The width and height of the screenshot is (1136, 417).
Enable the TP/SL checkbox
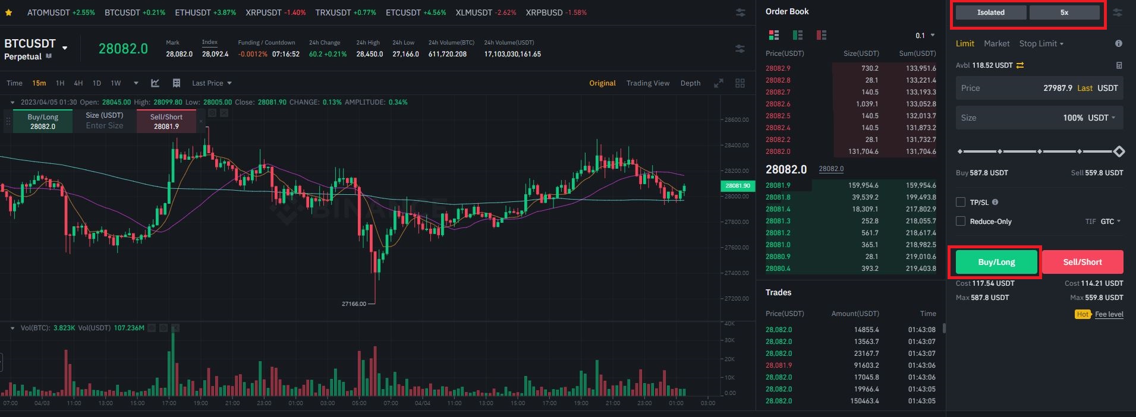tap(960, 203)
